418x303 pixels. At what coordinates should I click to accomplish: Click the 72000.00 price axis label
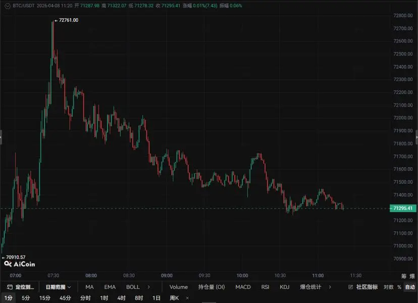(403, 118)
